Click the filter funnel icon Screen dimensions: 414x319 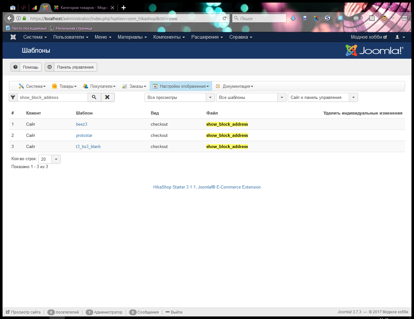point(13,97)
